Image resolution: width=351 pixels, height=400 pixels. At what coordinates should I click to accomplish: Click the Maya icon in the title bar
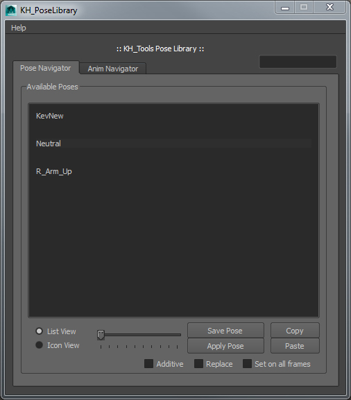click(x=11, y=10)
